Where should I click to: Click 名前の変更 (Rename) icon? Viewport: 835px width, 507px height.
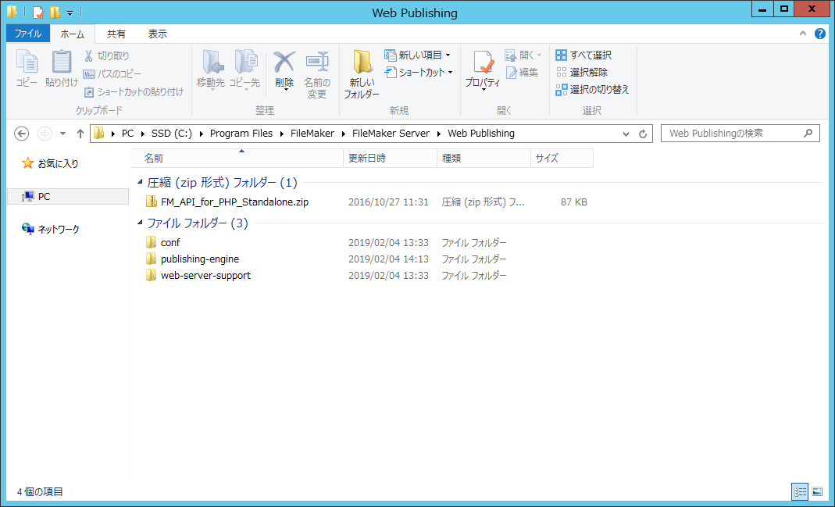(x=317, y=62)
